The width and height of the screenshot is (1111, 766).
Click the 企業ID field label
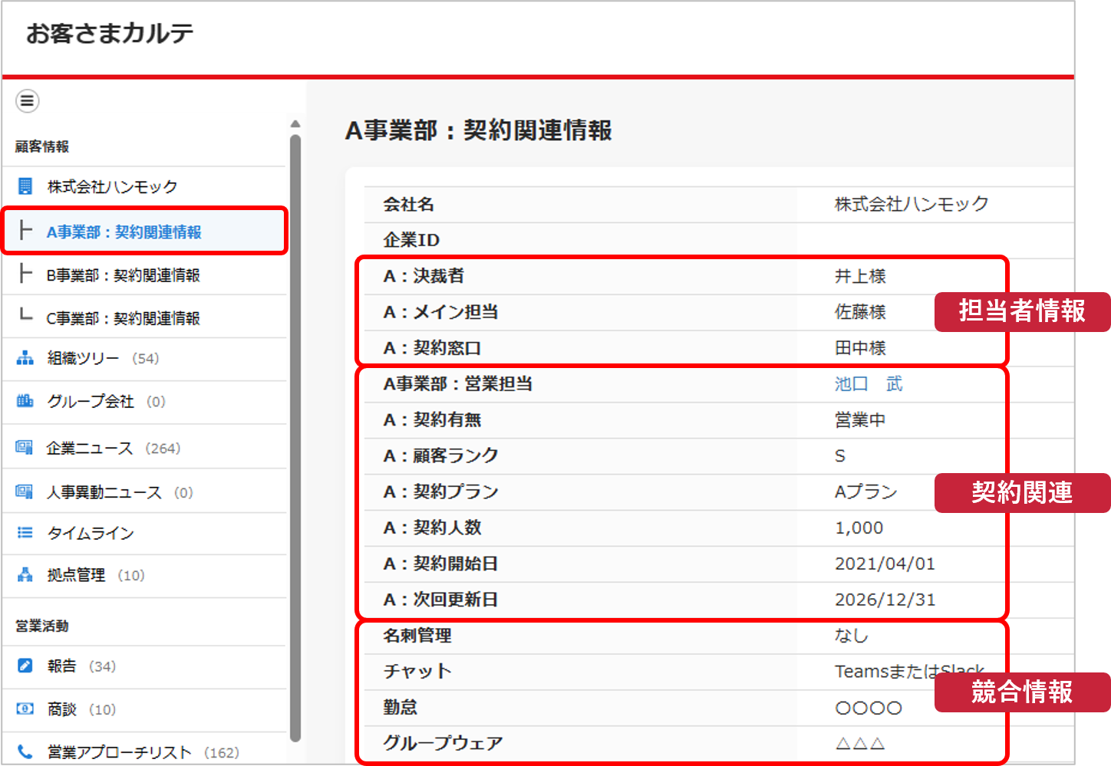click(411, 240)
